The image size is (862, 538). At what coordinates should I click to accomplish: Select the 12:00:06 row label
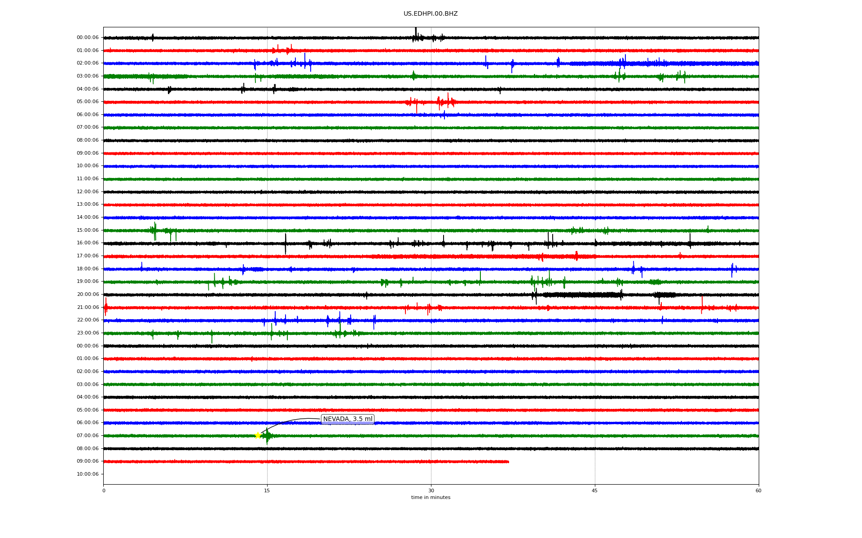click(x=88, y=192)
